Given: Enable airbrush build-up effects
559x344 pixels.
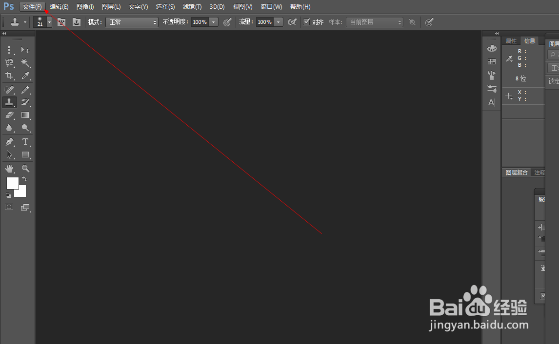Looking at the screenshot, I should (292, 22).
